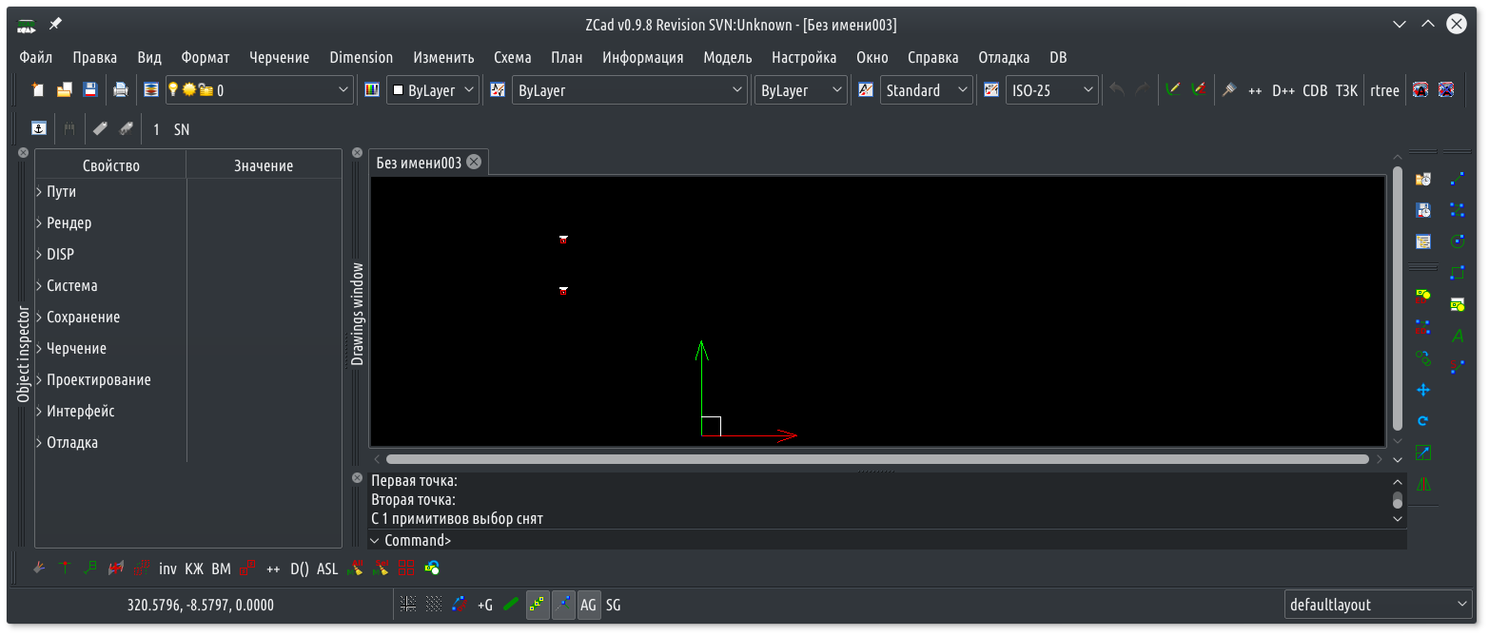The image size is (1489, 636).
Task: Toggle the AG button in status bar
Action: pos(589,605)
